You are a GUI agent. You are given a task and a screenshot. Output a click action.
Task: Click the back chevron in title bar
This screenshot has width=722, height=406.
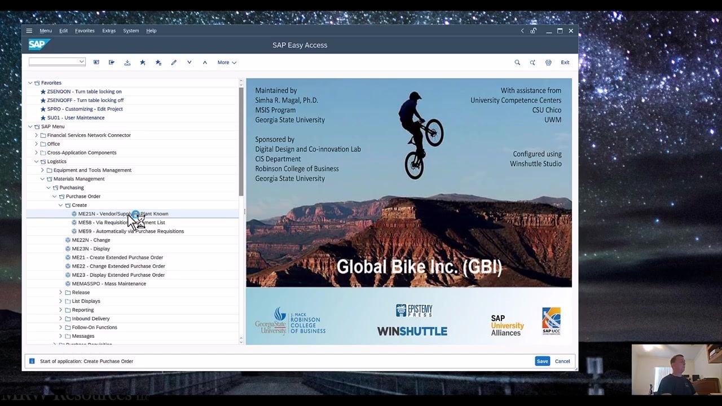click(522, 31)
